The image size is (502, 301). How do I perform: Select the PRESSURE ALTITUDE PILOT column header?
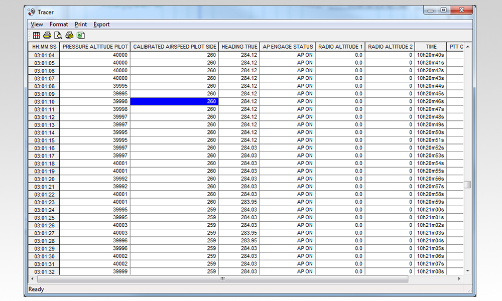[x=95, y=46]
